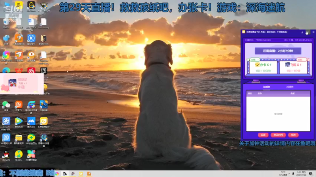Open the Word document desktop file

click(31, 22)
